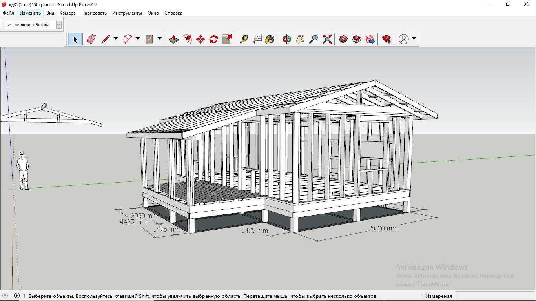Expand the Line tool dropdown arrow

tap(116, 38)
